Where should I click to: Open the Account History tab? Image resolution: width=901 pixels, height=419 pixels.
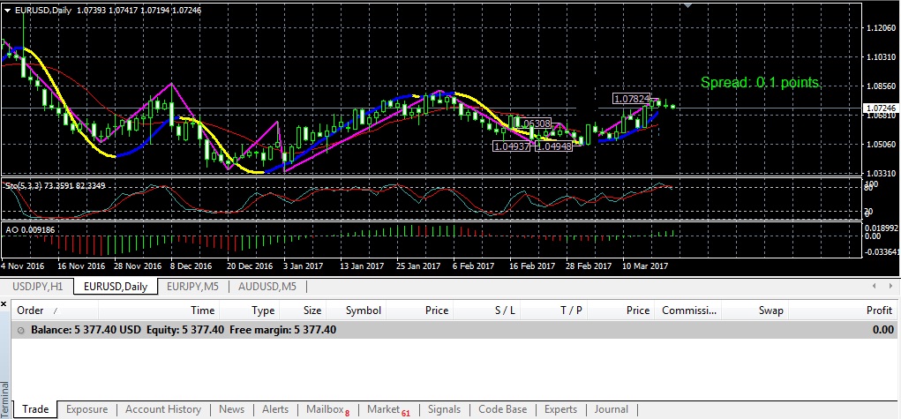pyautogui.click(x=163, y=409)
